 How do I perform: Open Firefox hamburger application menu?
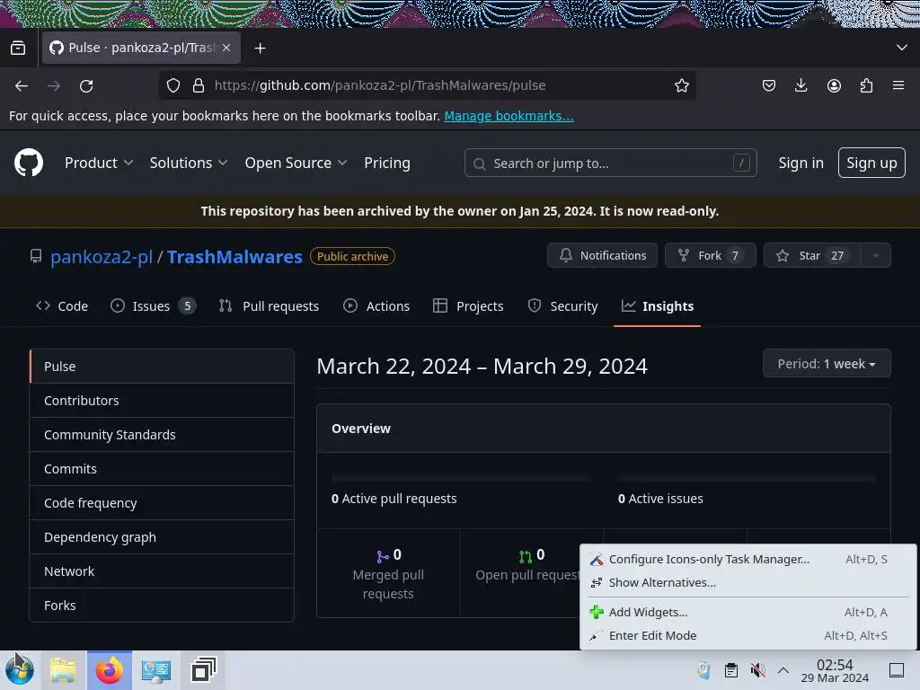[x=898, y=85]
